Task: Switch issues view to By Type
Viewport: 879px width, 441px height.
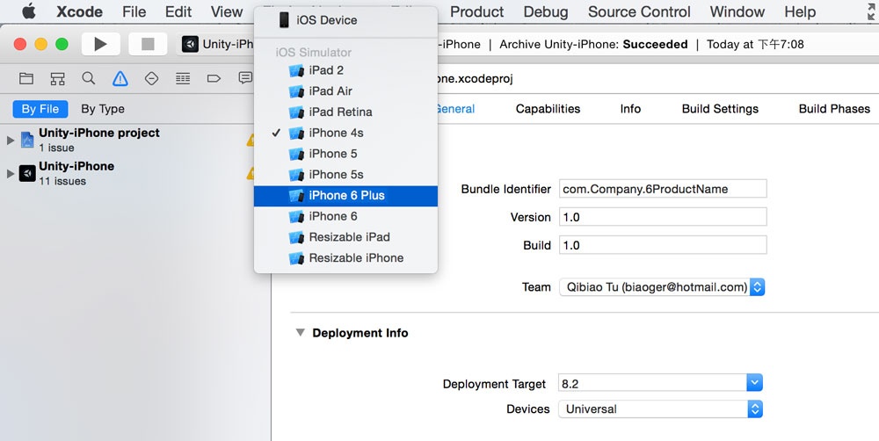Action: (x=103, y=109)
